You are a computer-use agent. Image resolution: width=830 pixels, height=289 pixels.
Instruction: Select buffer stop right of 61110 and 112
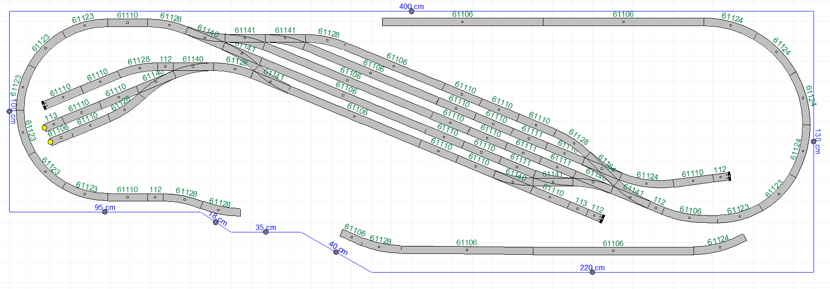[729, 176]
